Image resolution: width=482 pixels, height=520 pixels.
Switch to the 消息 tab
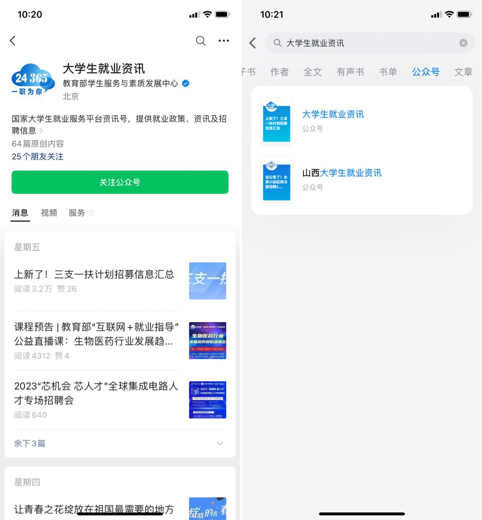pos(20,213)
